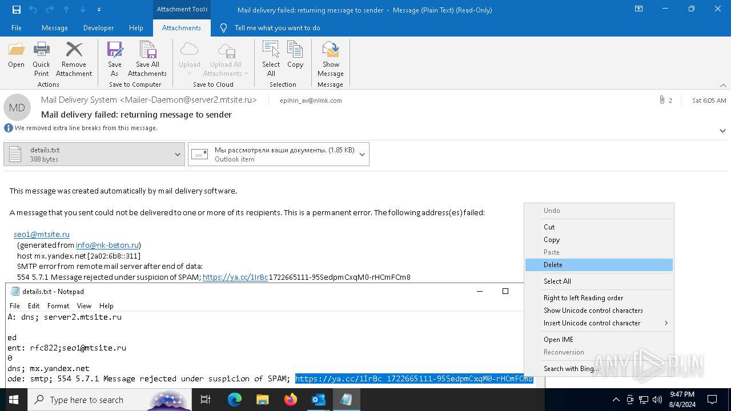Choose Search with Bing in context menu

[599, 369]
